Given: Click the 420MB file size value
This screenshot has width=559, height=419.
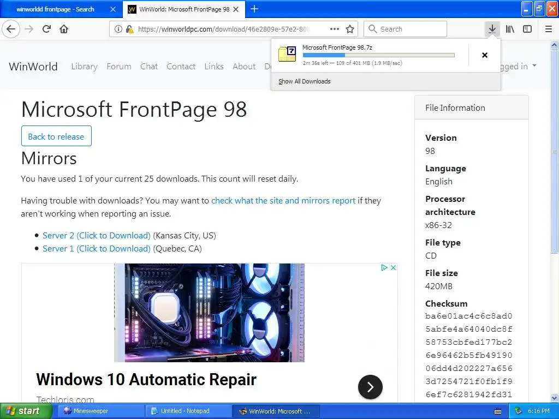Looking at the screenshot, I should [438, 286].
